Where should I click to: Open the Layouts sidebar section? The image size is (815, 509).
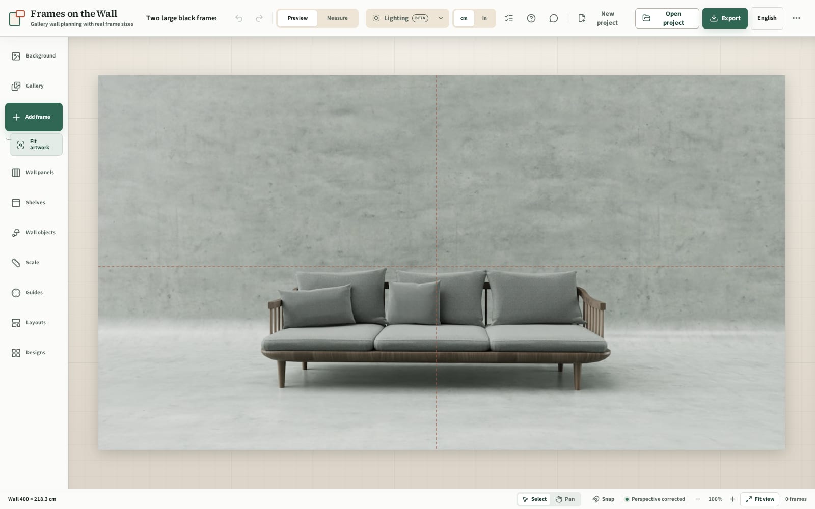pyautogui.click(x=34, y=323)
